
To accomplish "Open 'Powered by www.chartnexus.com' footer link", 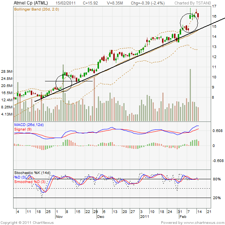I will point(193,222).
